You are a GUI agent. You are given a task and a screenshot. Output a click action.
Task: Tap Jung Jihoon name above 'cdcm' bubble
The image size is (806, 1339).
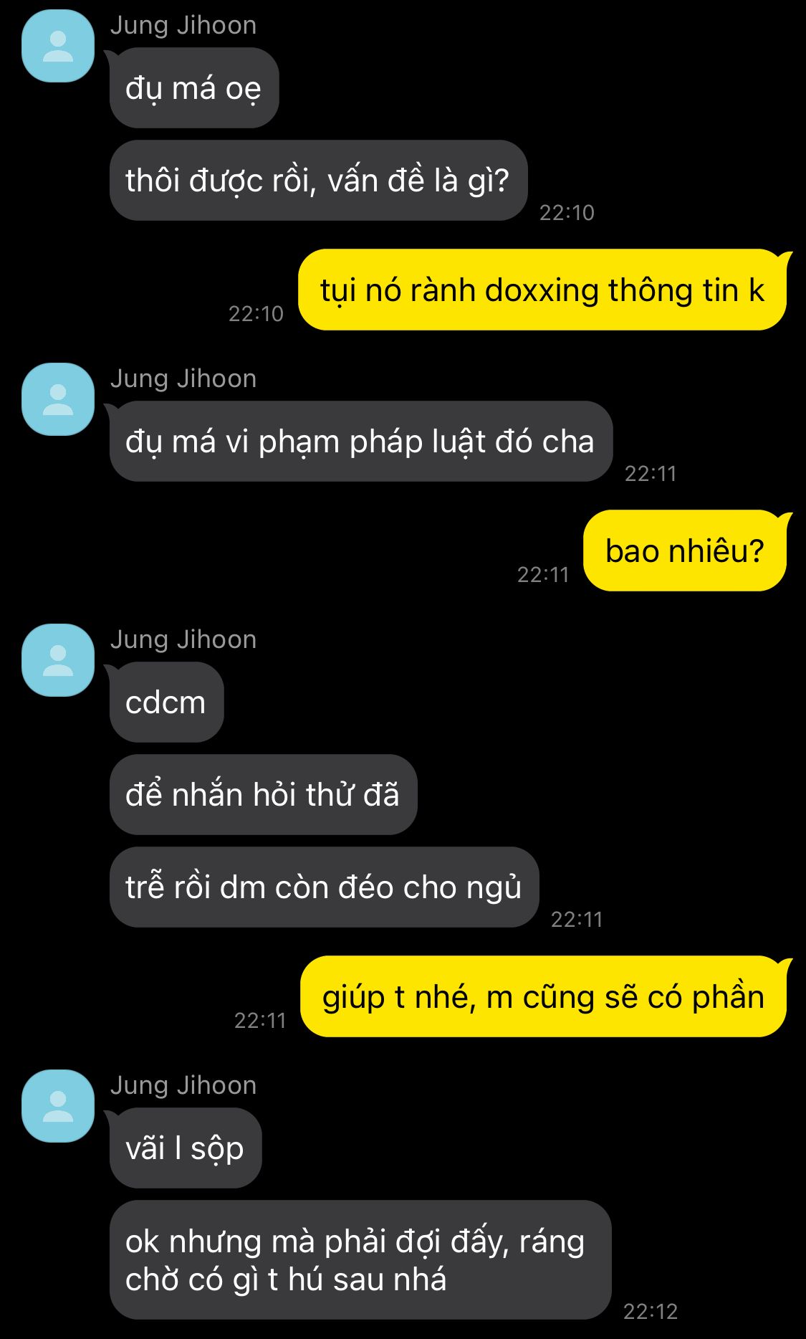pos(183,639)
